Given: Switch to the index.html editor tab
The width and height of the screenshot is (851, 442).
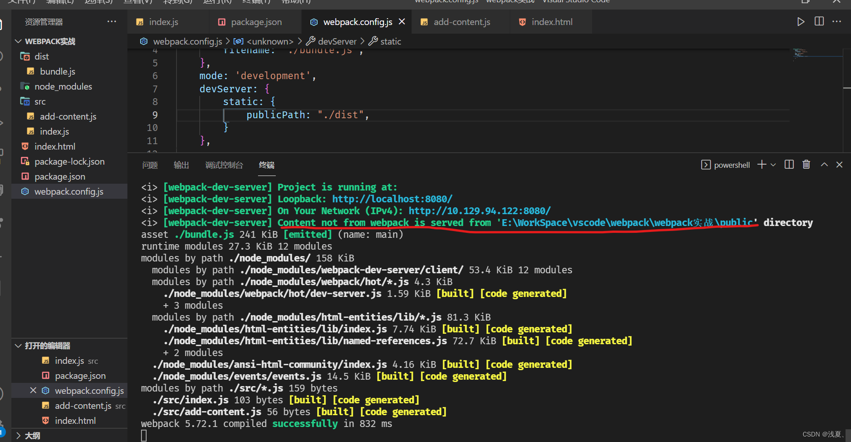Looking at the screenshot, I should (547, 22).
